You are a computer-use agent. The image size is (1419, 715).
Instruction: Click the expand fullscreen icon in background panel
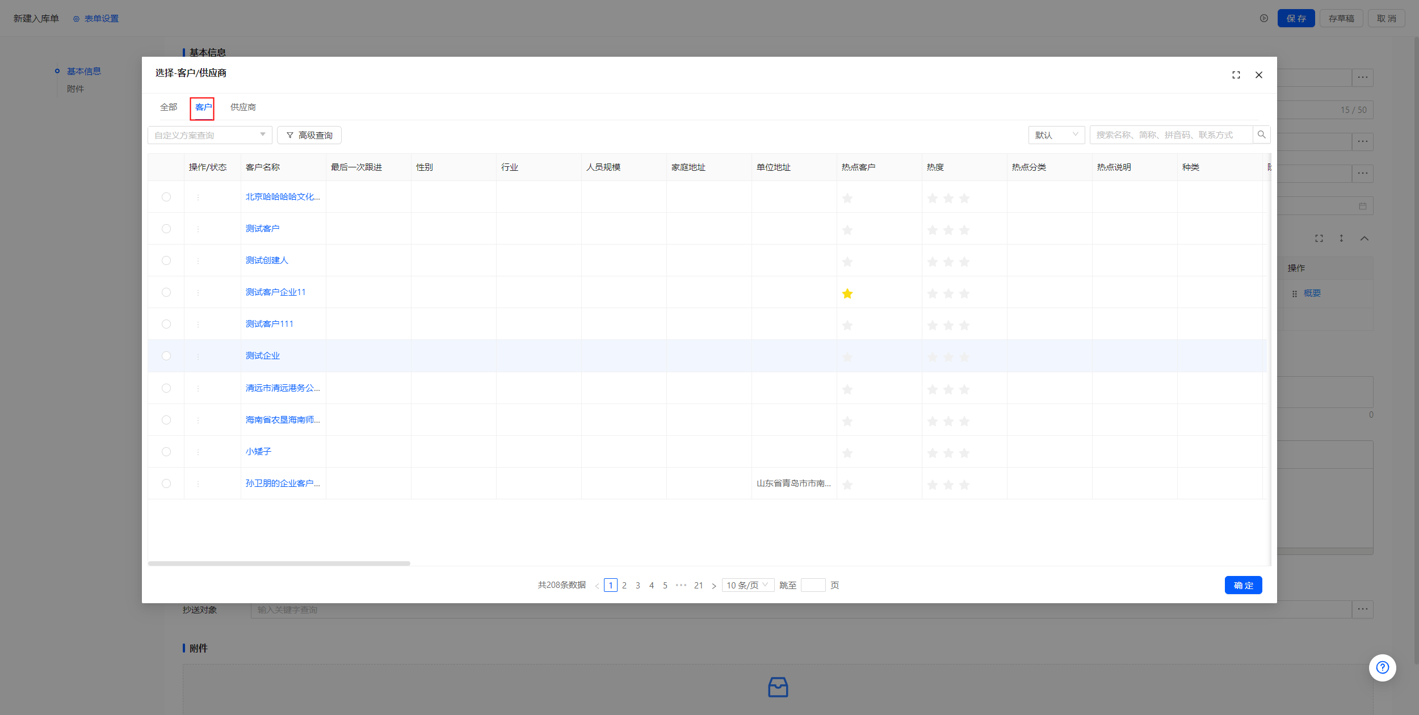(1319, 238)
